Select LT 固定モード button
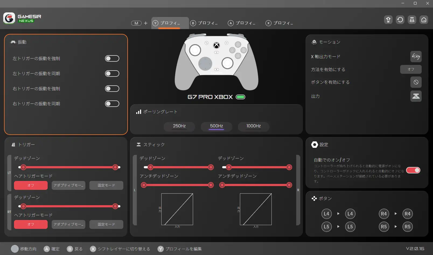The image size is (433, 255). click(106, 185)
